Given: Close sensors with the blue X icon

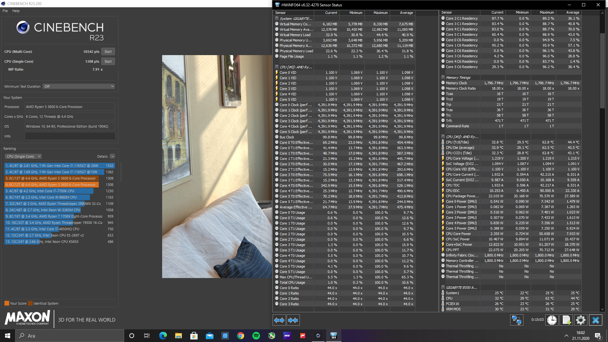Looking at the screenshot, I should pos(595,320).
